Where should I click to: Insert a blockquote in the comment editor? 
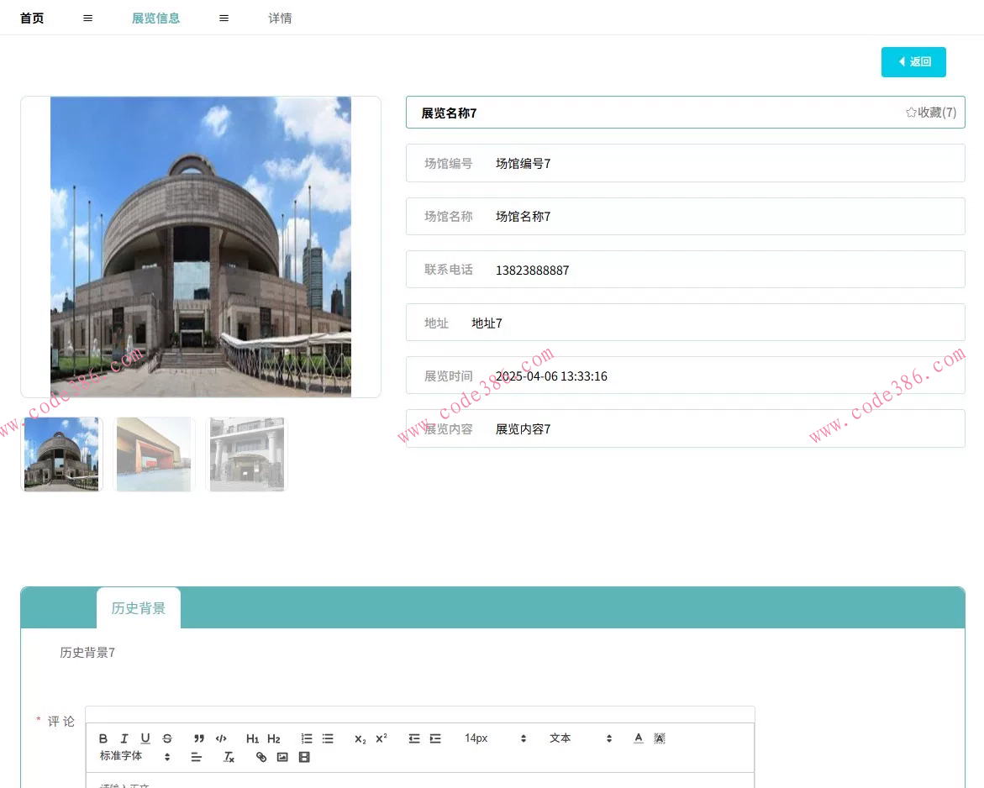199,738
